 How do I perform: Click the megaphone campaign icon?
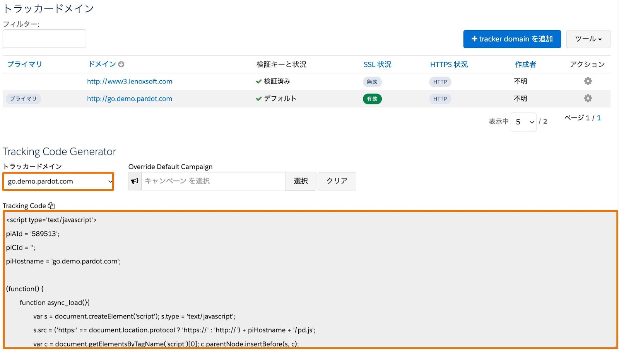click(x=135, y=181)
